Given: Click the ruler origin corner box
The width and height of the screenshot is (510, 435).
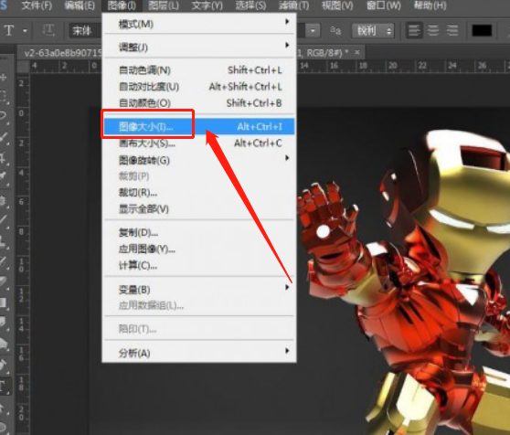Looking at the screenshot, I should [x=23, y=67].
